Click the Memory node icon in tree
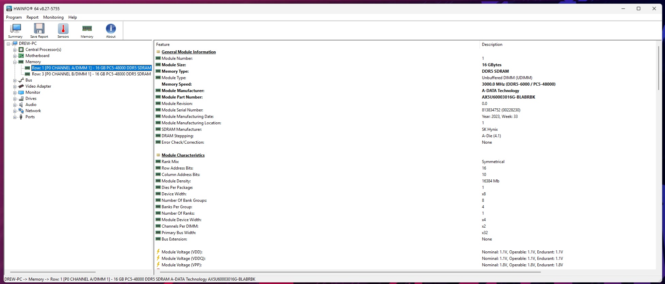The image size is (665, 284). [x=21, y=62]
